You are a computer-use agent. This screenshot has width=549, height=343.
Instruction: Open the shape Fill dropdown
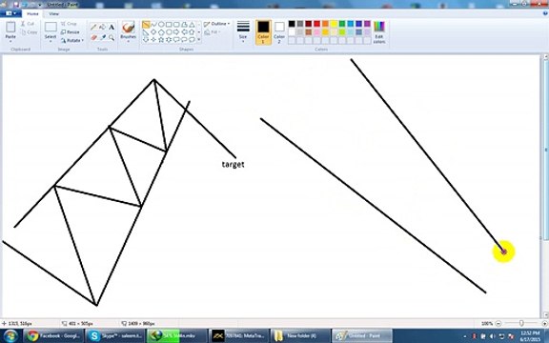pyautogui.click(x=213, y=32)
